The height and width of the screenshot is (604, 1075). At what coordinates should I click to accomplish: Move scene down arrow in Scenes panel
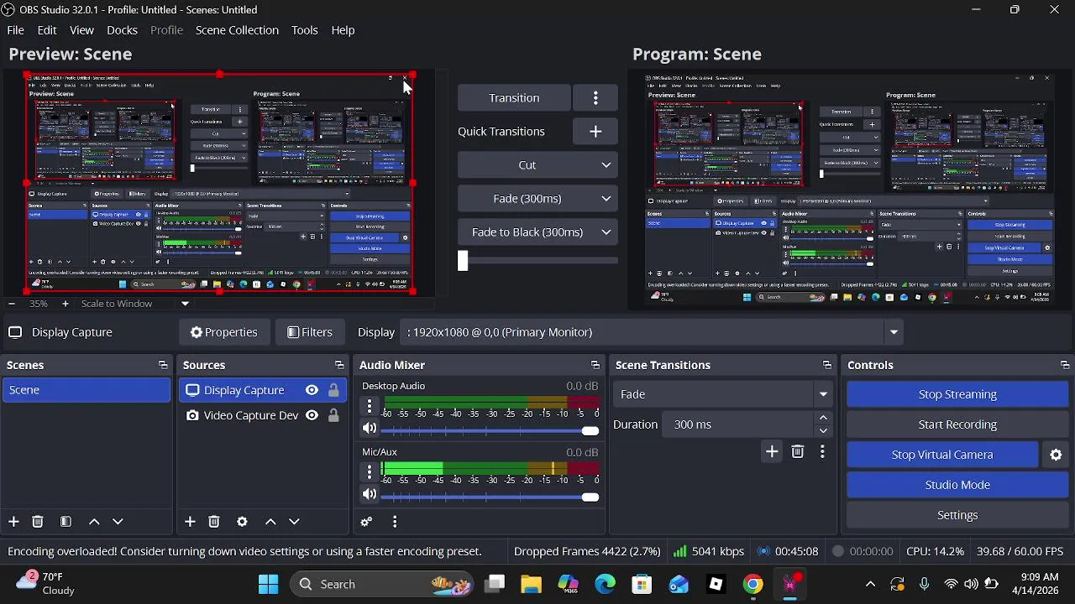coord(118,522)
